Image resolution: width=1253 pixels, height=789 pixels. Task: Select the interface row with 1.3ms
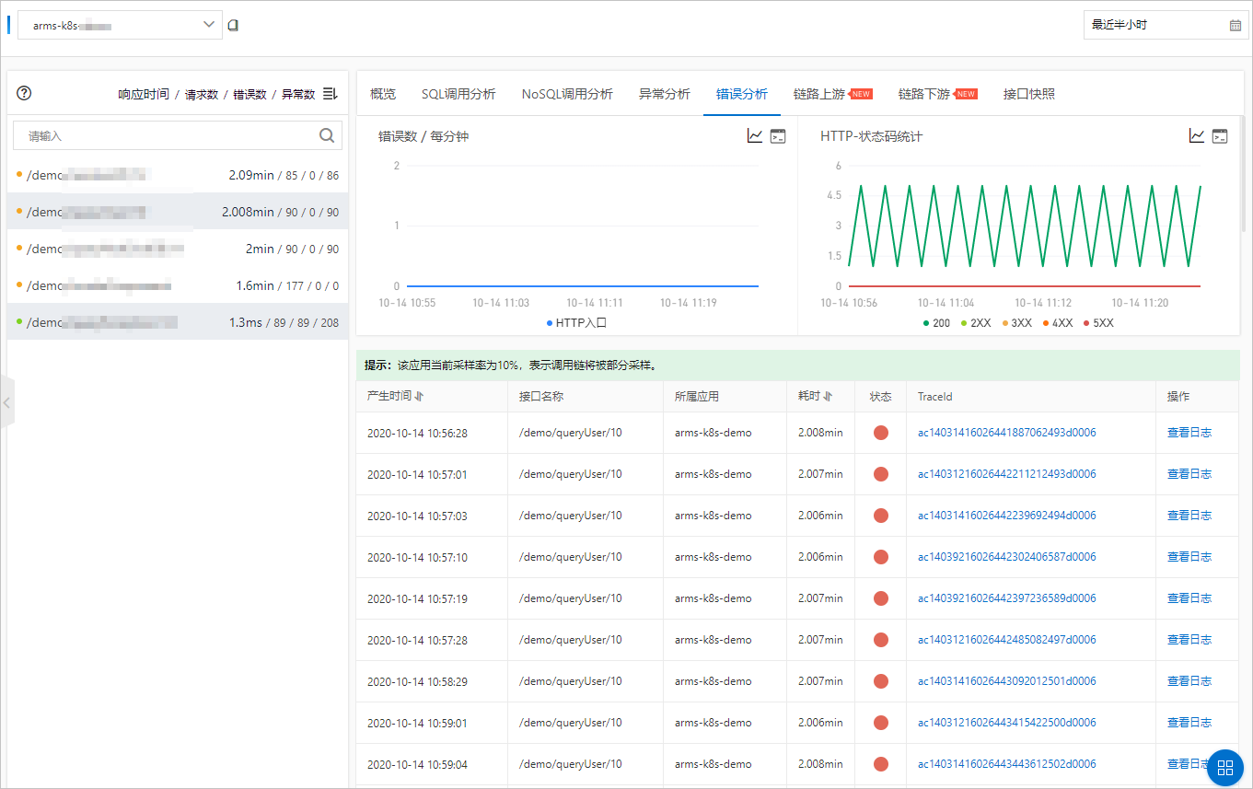178,322
